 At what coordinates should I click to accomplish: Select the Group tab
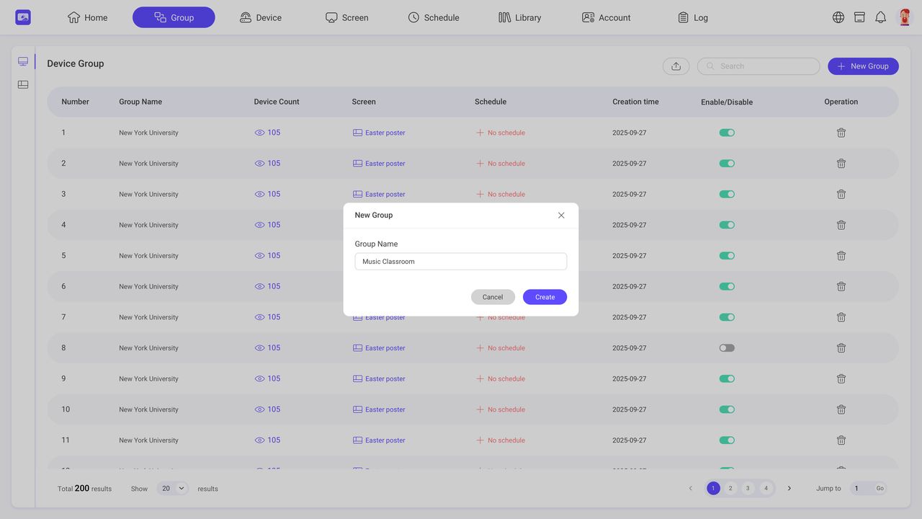(x=174, y=17)
